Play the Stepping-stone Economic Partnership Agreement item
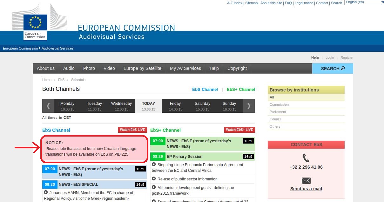Screen dimensions: 384x202 [154, 165]
